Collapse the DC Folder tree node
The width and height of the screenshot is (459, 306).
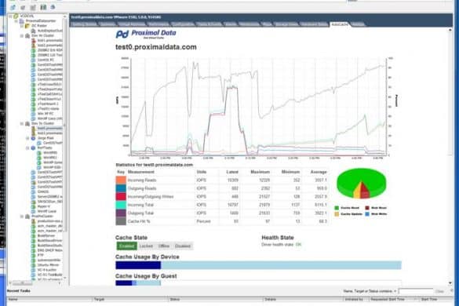22,26
